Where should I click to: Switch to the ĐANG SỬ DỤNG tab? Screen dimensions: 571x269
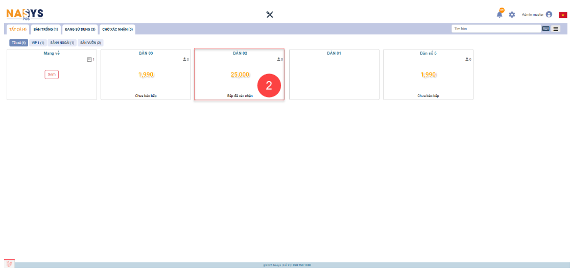click(x=80, y=29)
